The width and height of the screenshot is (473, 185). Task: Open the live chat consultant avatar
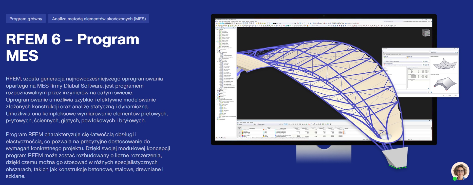[x=460, y=171]
